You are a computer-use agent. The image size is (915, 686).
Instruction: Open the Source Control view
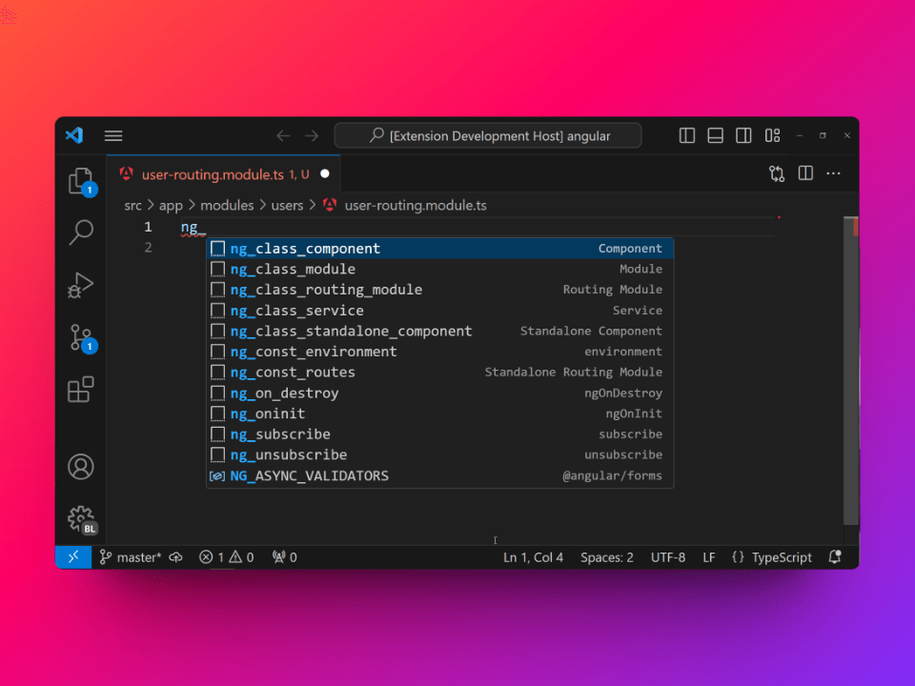80,336
